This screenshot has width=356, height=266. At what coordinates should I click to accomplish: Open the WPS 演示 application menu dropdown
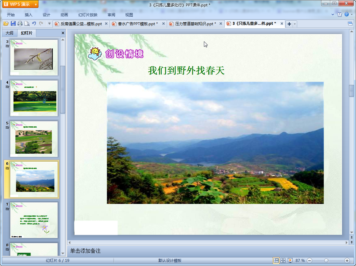(x=36, y=4)
